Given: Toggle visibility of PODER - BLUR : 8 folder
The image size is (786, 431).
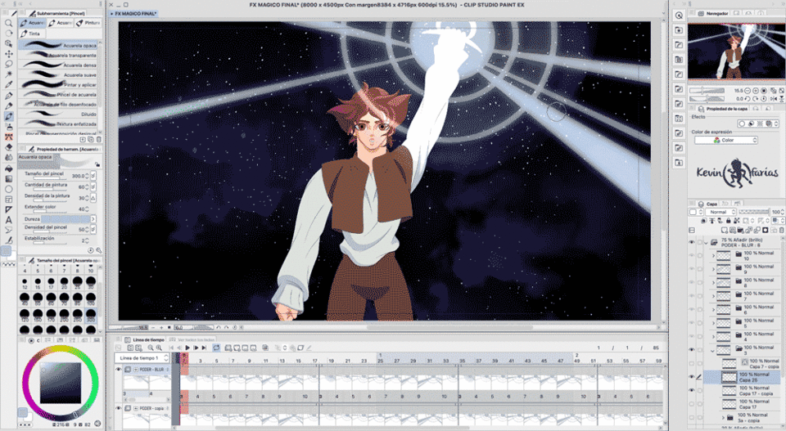Looking at the screenshot, I should click(x=692, y=243).
